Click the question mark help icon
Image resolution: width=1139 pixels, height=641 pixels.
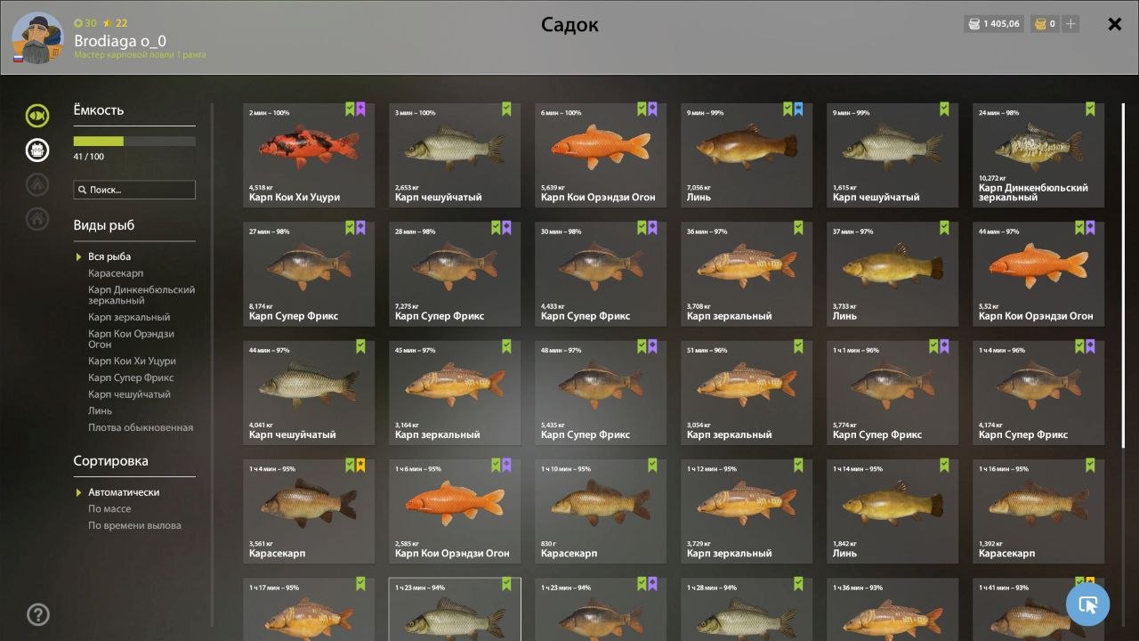click(x=36, y=613)
